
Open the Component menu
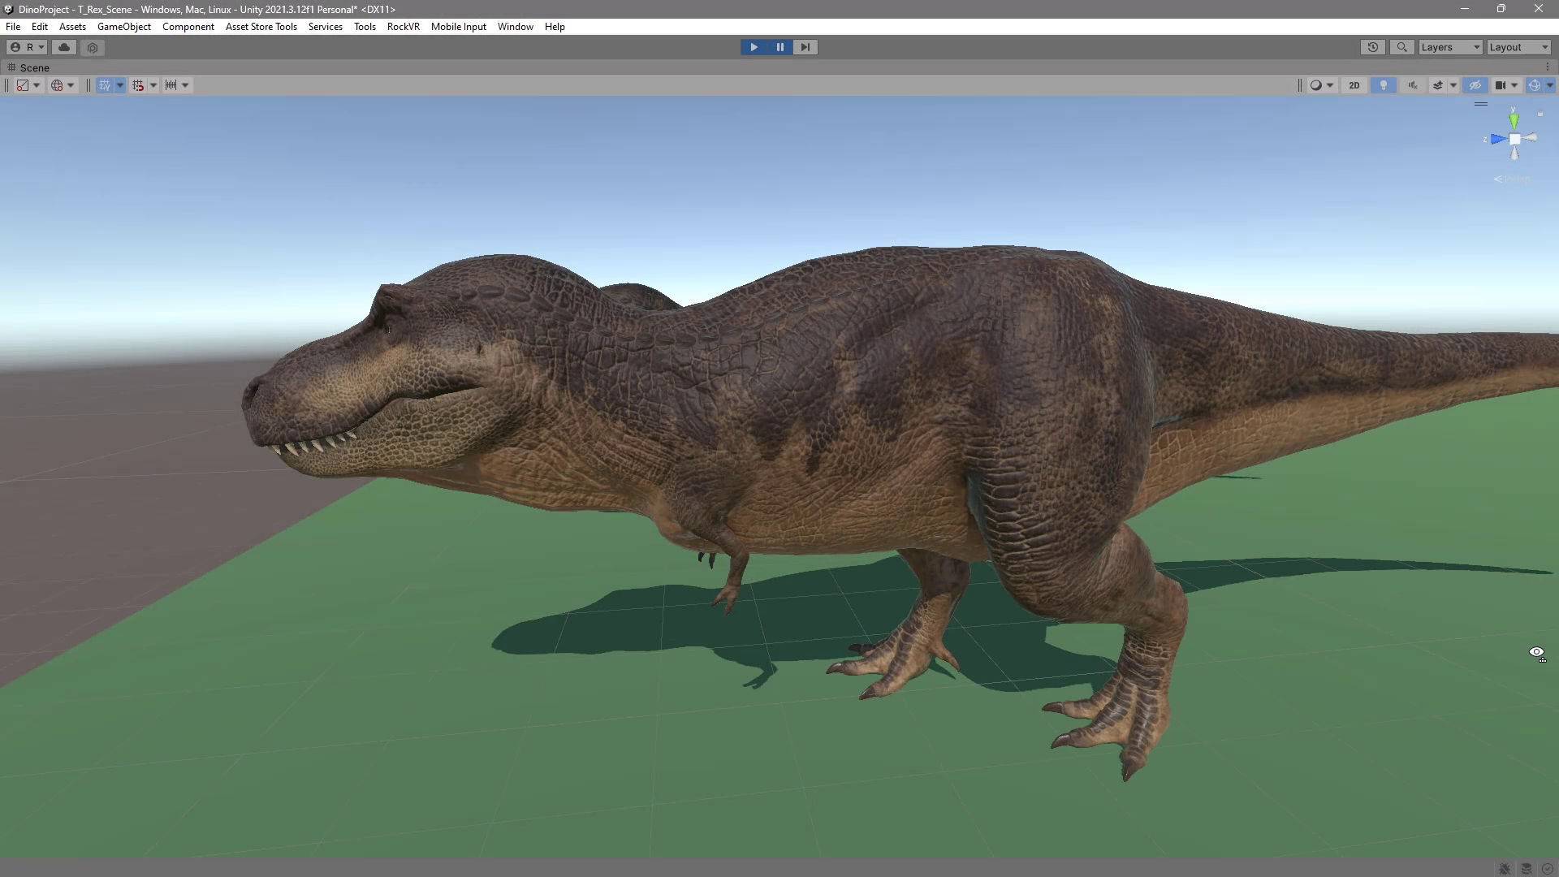(x=188, y=27)
